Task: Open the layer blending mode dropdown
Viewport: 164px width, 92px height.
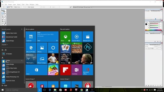Action: click(150, 46)
